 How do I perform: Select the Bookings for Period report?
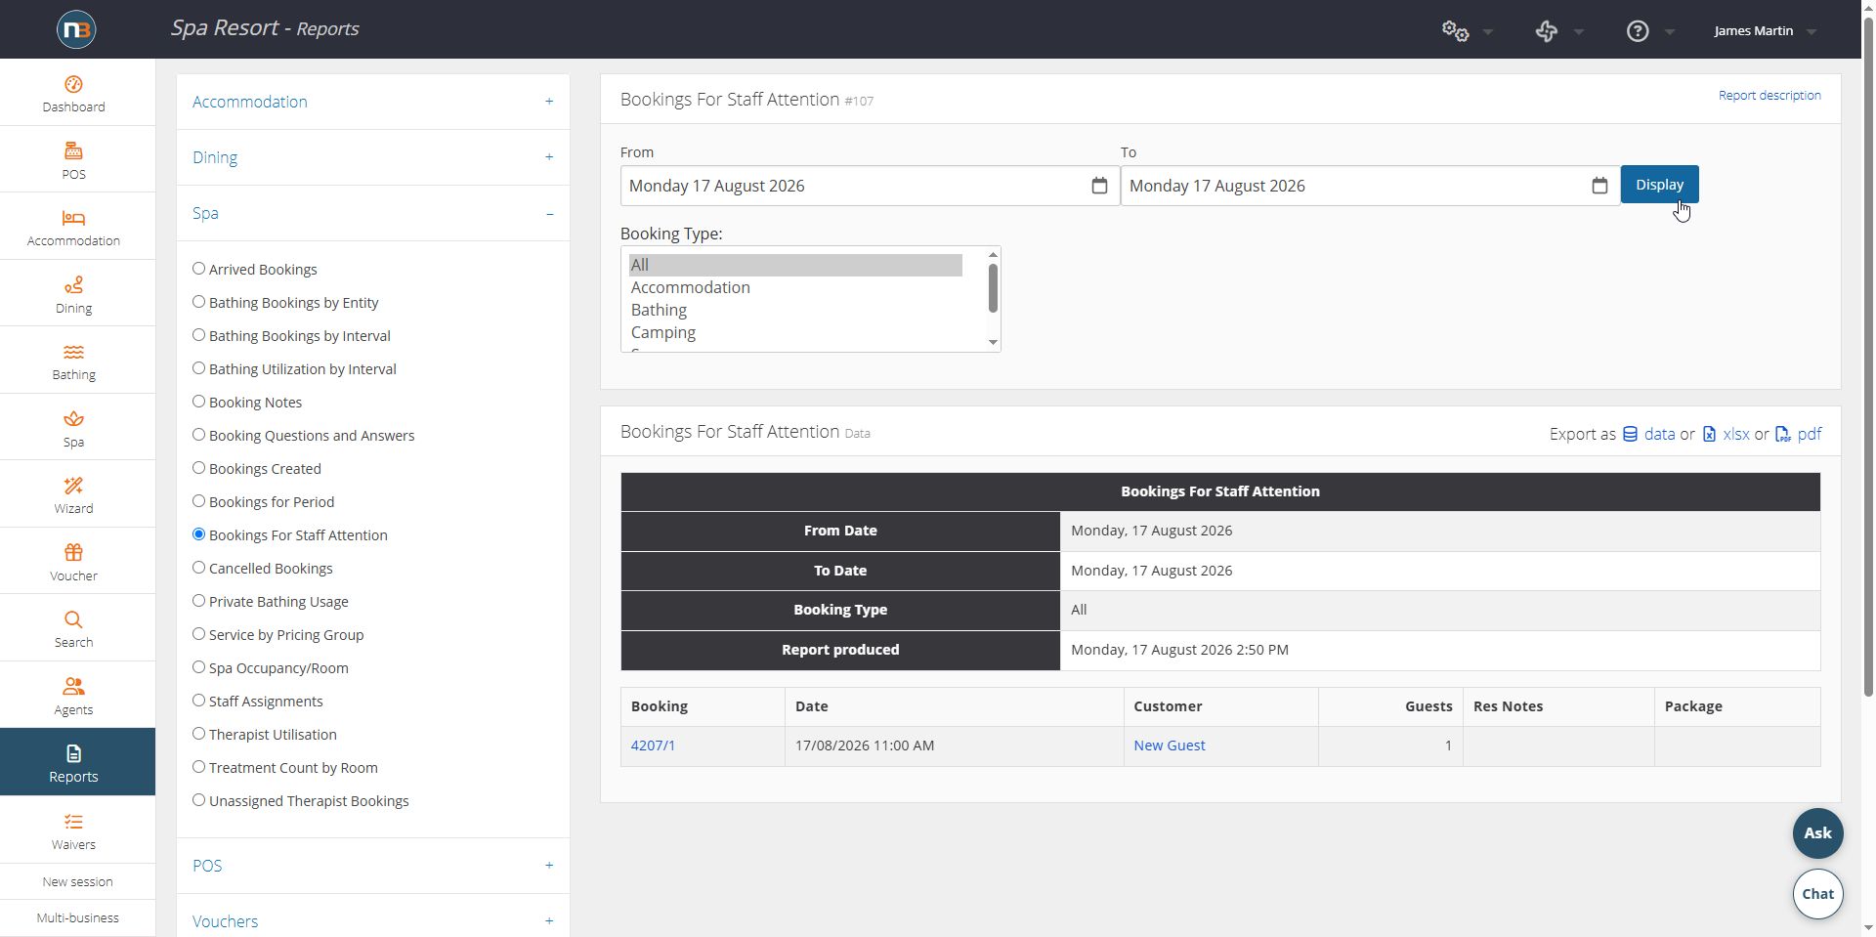[198, 501]
